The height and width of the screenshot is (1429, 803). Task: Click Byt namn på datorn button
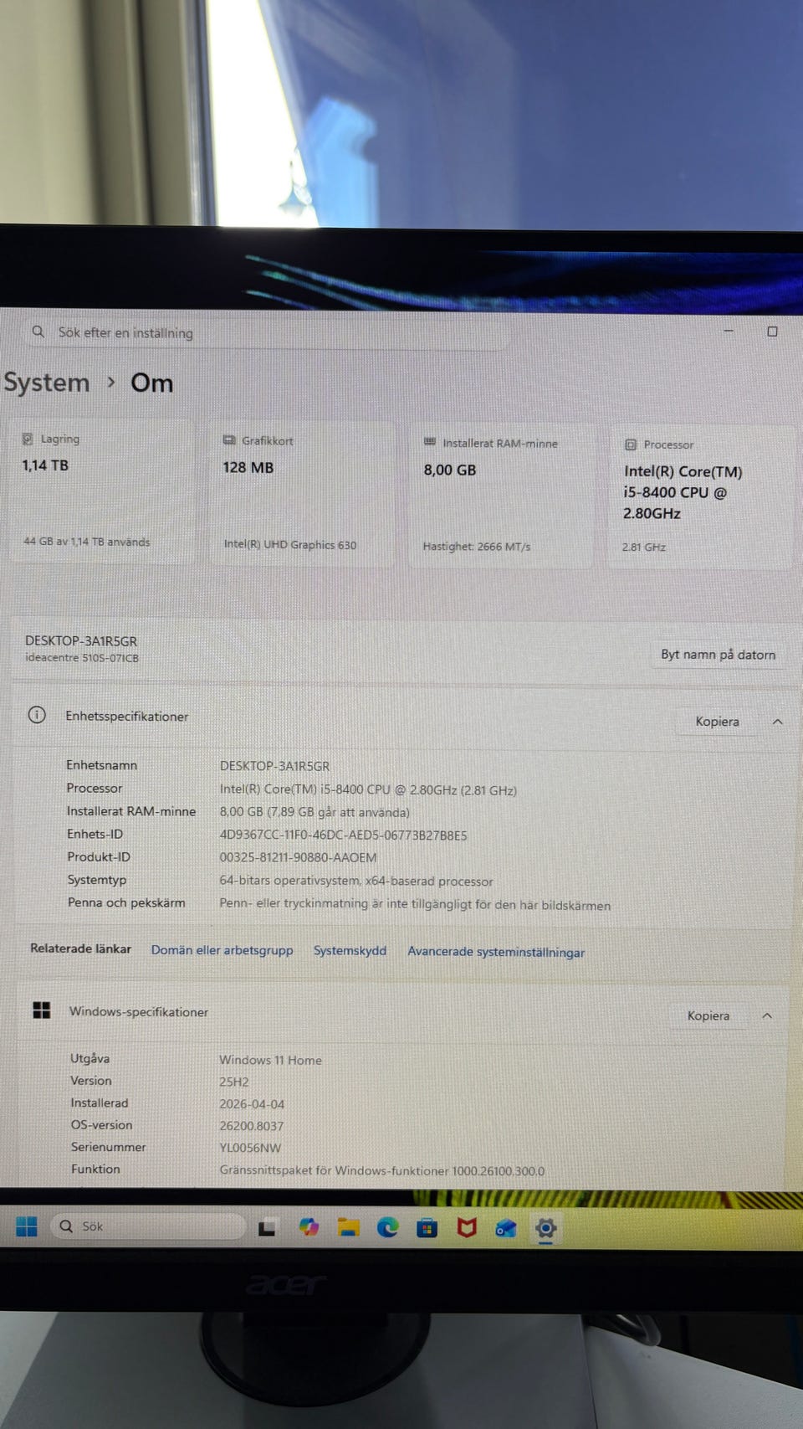pyautogui.click(x=718, y=655)
